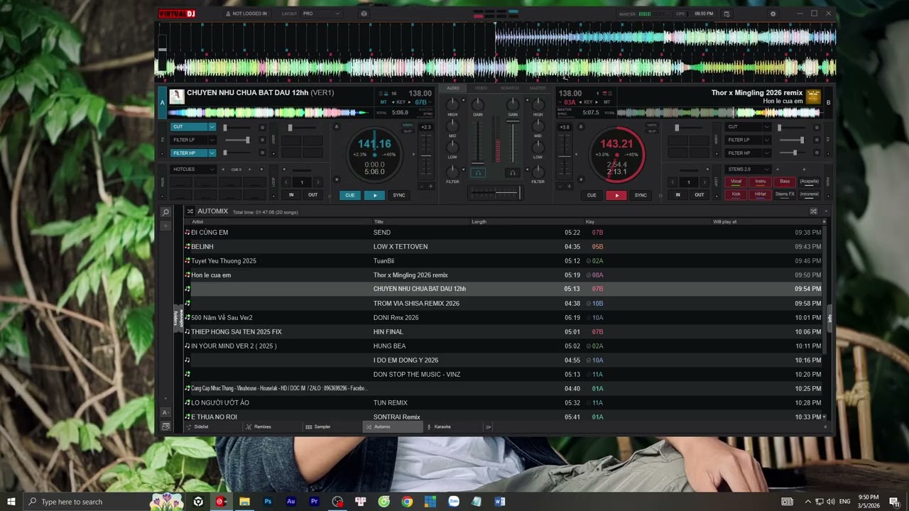Viewport: 909px width, 511px height.
Task: Open HOTCUES pad mode dropdown
Action: coord(193,169)
